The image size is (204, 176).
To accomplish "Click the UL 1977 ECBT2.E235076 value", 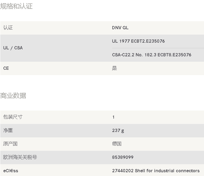I will click(138, 41).
